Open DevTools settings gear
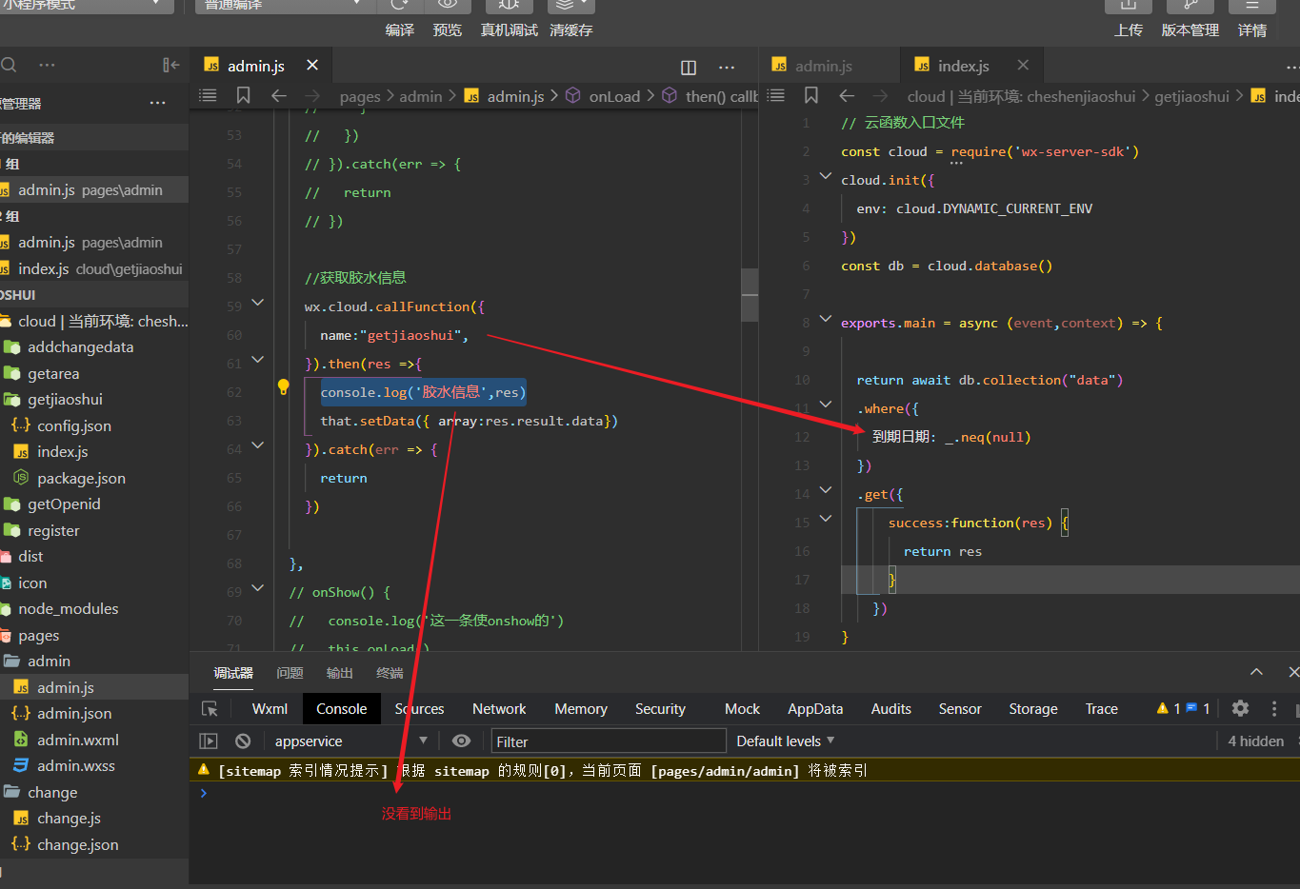The width and height of the screenshot is (1300, 889). 1240,708
